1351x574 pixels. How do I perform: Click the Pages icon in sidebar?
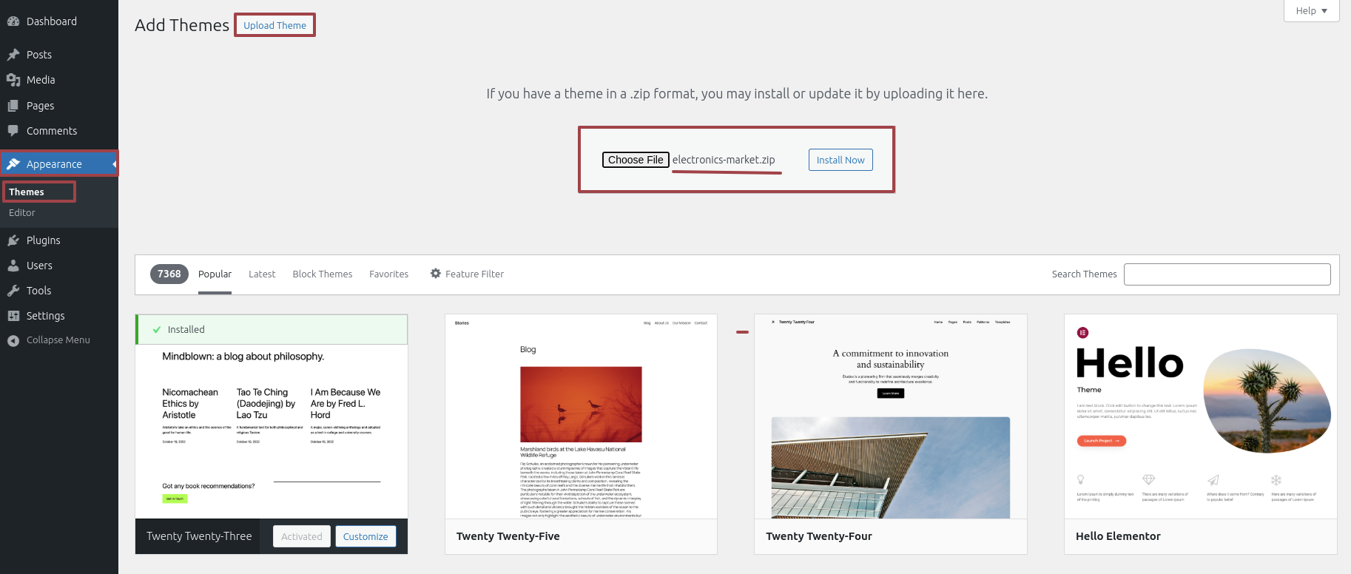tap(13, 106)
